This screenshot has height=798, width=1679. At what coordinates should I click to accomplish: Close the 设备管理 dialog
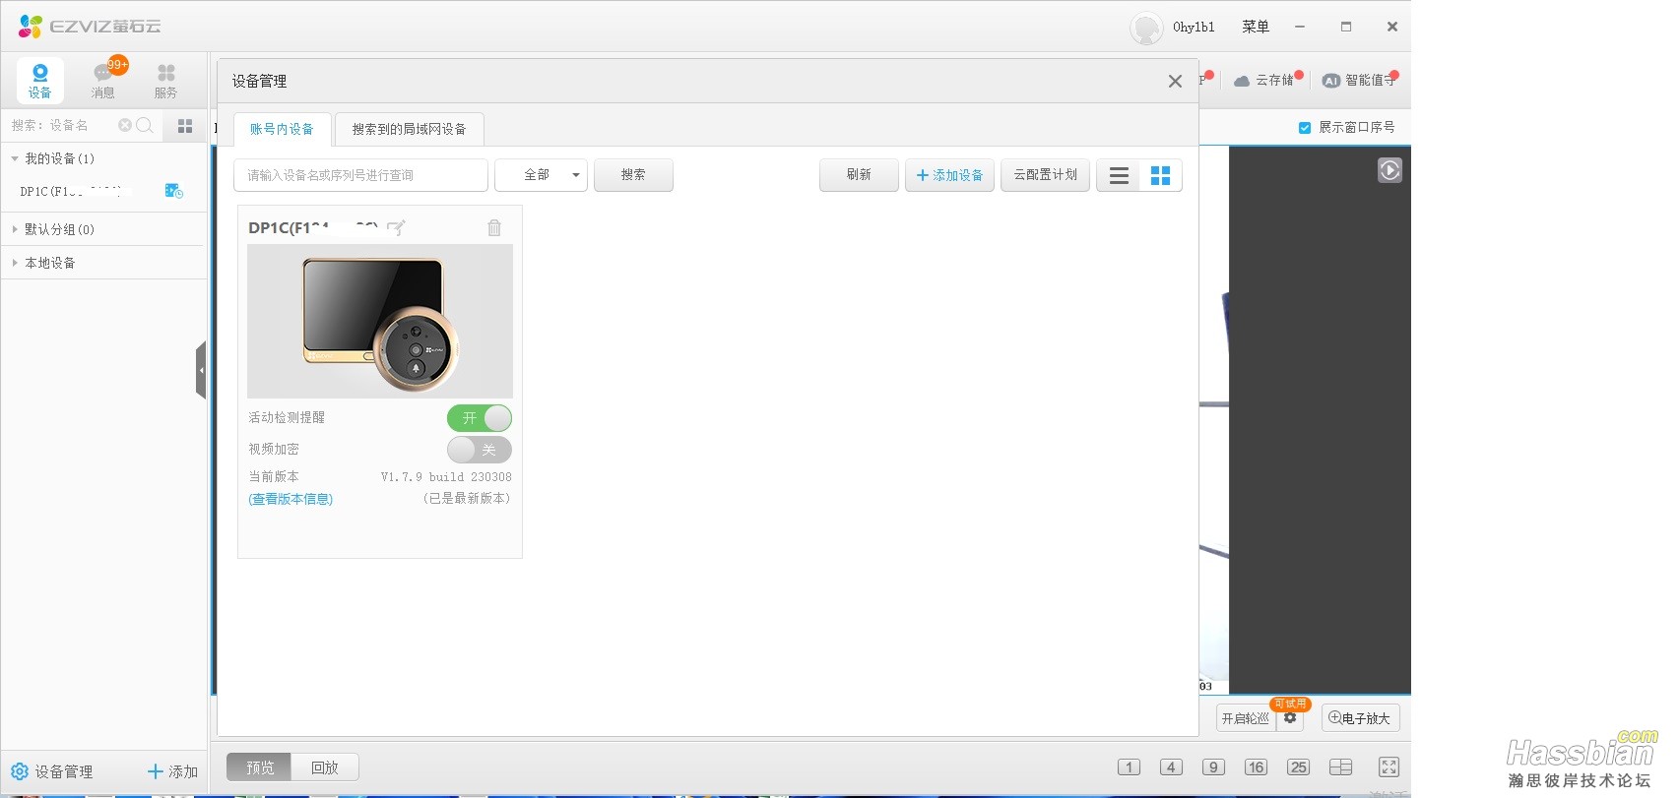1175,82
